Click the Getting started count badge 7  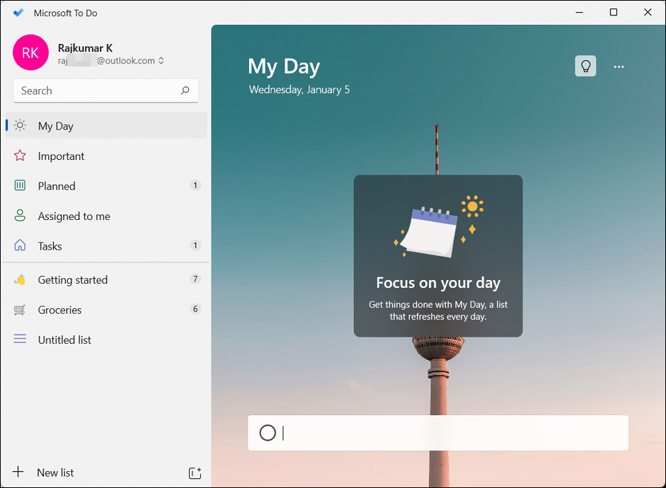[x=195, y=279]
